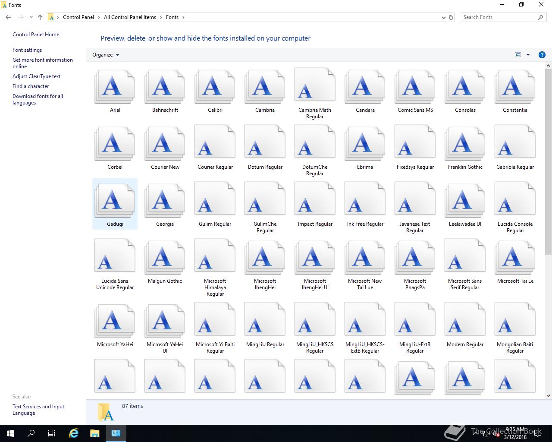This screenshot has width=552, height=442.
Task: Open File Explorer from taskbar
Action: click(95, 433)
